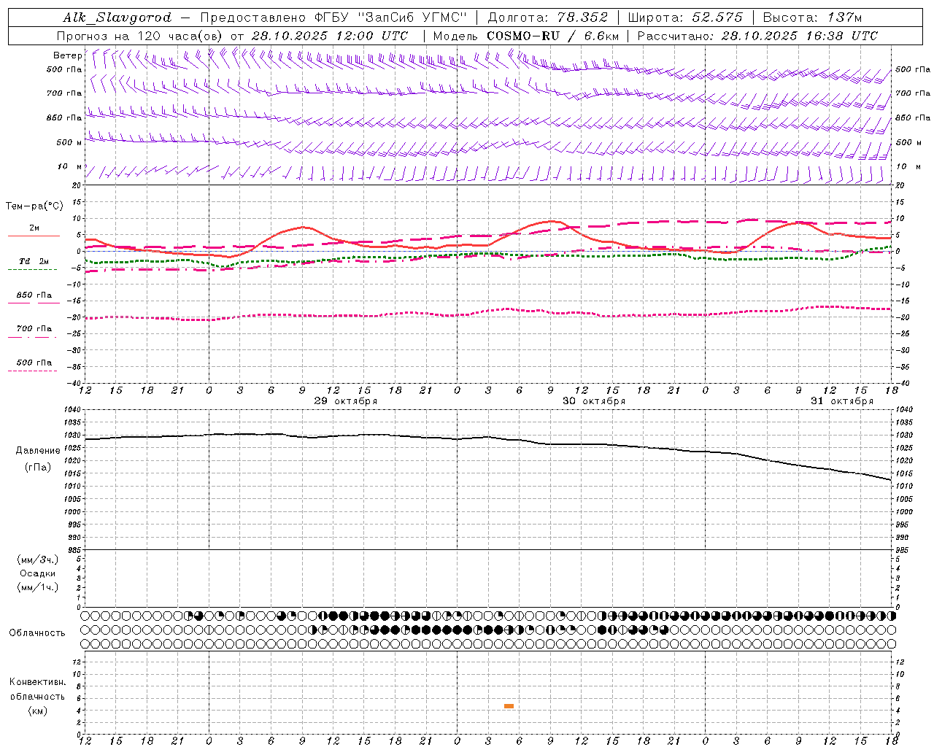This screenshot has height=747, width=934.
Task: Click the Td 2м legend label
Action: 34,261
